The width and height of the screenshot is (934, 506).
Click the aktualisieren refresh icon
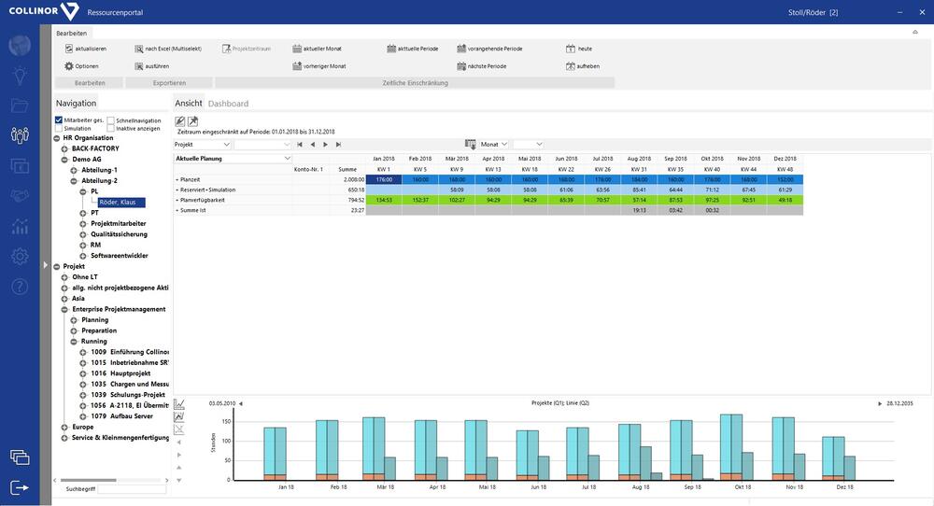click(x=69, y=49)
